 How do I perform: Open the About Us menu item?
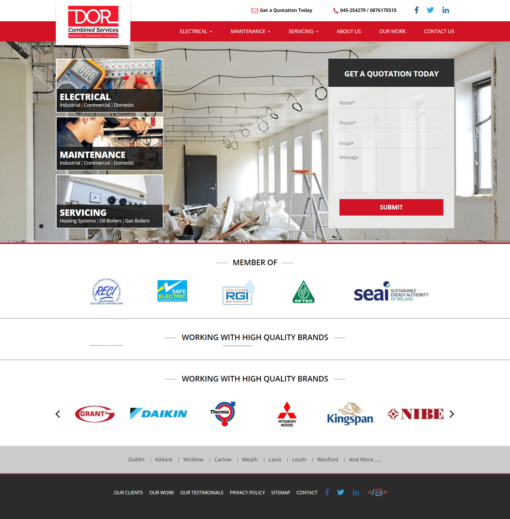(x=348, y=31)
